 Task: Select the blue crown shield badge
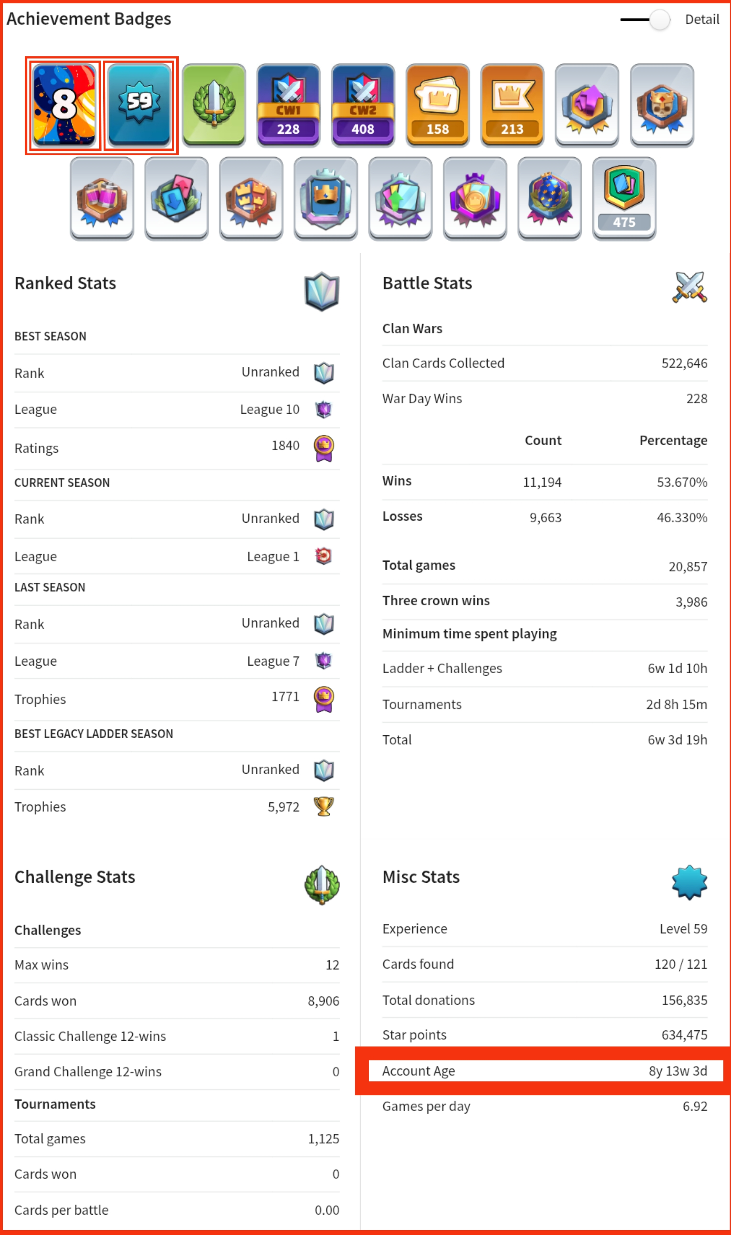326,199
